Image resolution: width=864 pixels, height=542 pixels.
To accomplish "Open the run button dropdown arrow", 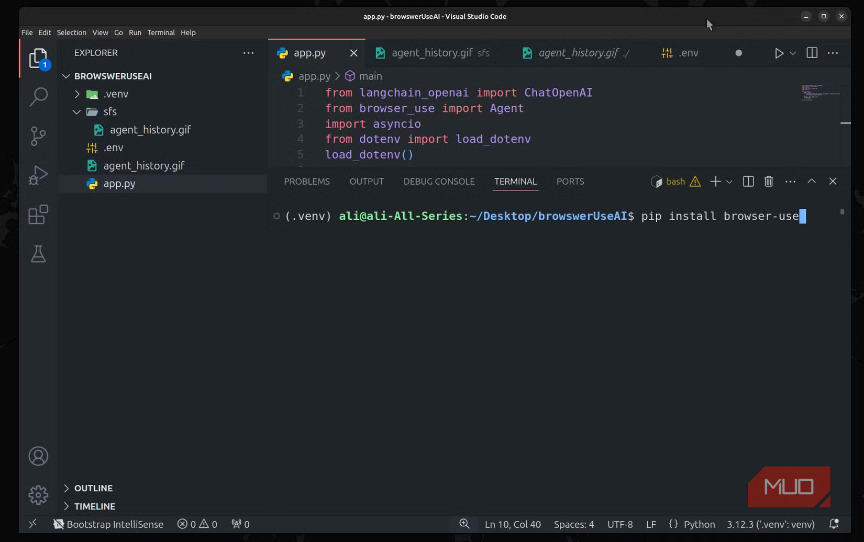I will (793, 53).
